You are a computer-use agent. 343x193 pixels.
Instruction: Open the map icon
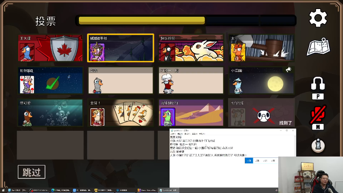click(x=319, y=47)
